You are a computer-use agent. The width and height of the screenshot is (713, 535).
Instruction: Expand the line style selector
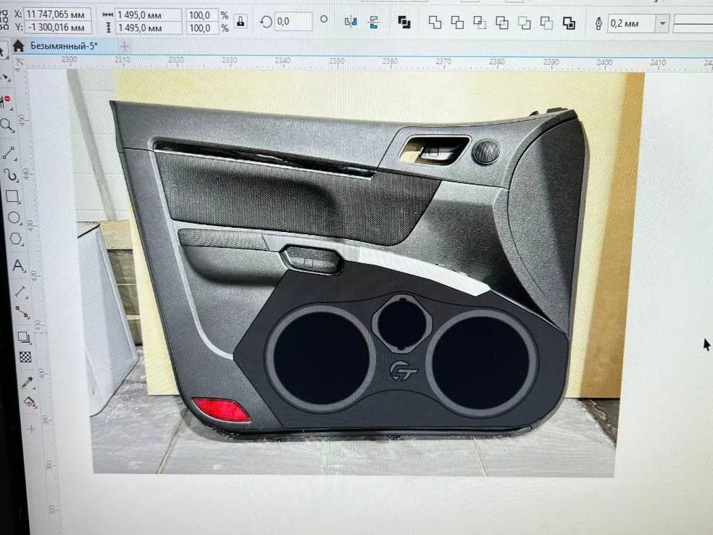[x=692, y=24]
